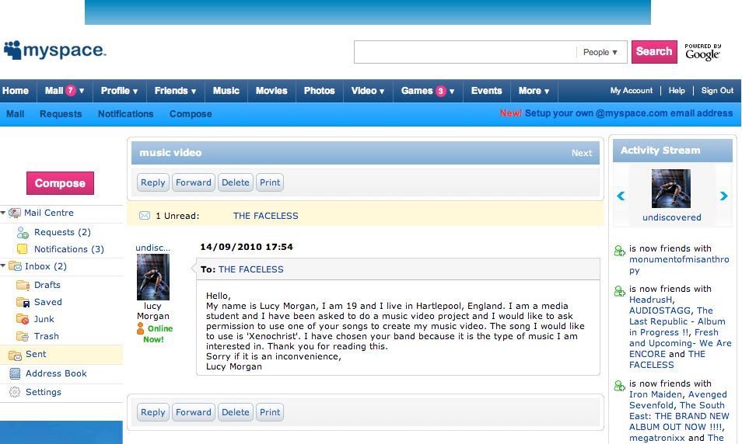The image size is (742, 444).
Task: Expand the Mail menu arrow
Action: tap(82, 91)
